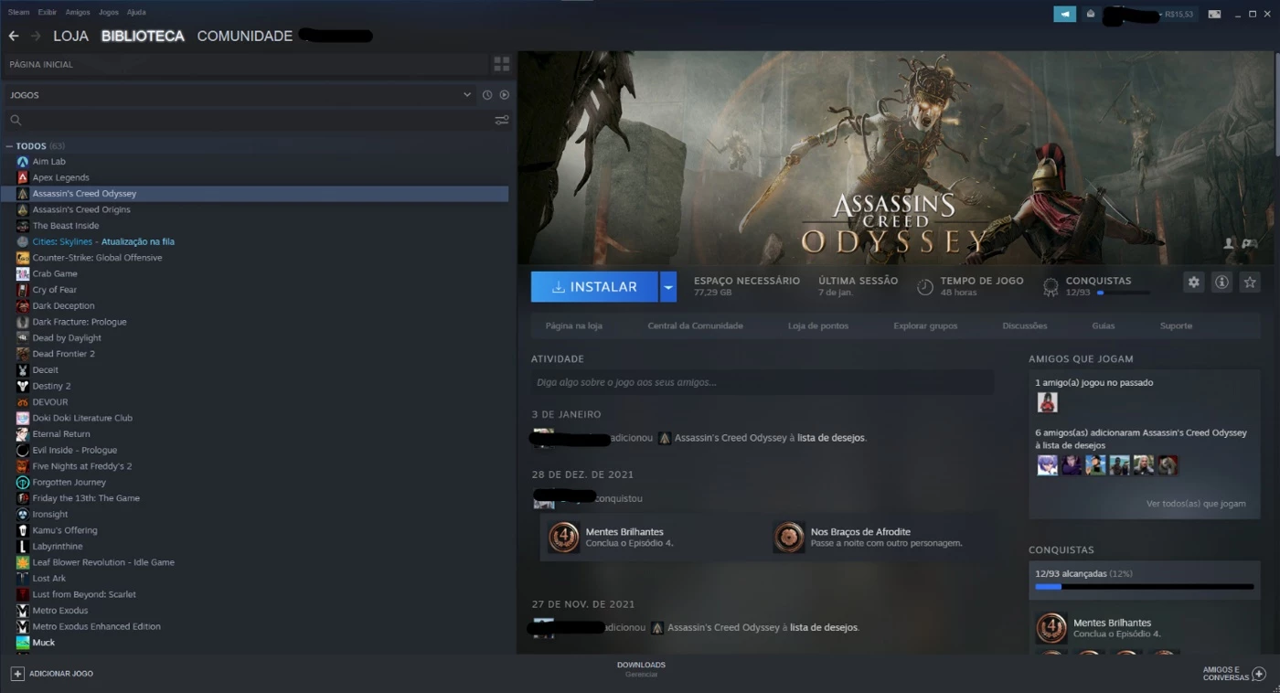The image size is (1280, 693).
Task: Open the inbox envelope icon
Action: click(1091, 14)
